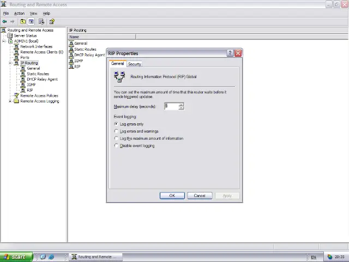349x262 pixels.
Task: Click the Static Routes icon in list pane
Action: [71, 49]
